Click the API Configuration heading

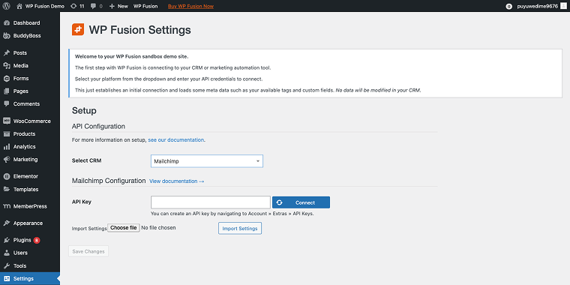98,127
